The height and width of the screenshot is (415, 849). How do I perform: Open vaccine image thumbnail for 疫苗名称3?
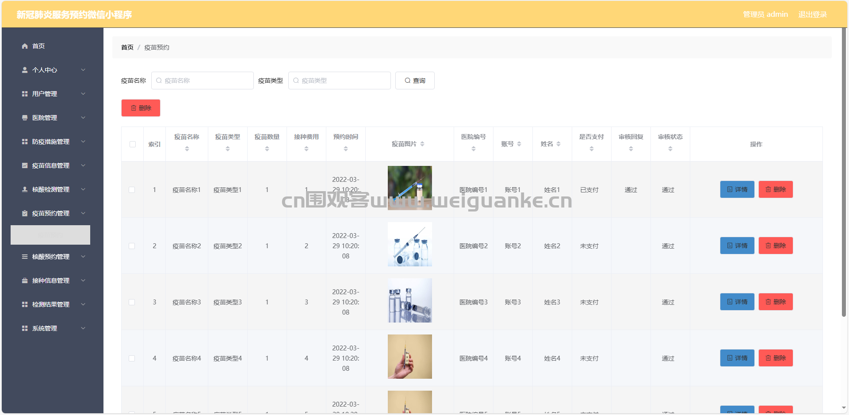pos(410,300)
